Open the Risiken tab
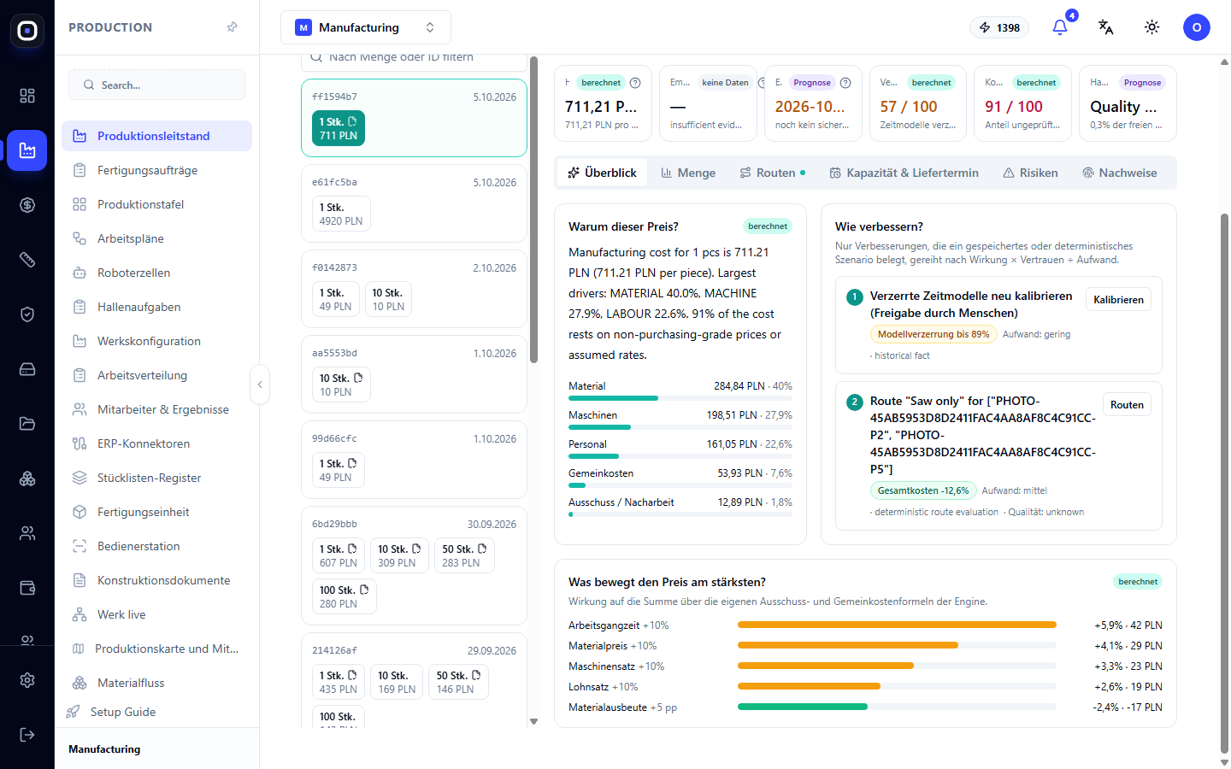The width and height of the screenshot is (1231, 769). (x=1030, y=173)
